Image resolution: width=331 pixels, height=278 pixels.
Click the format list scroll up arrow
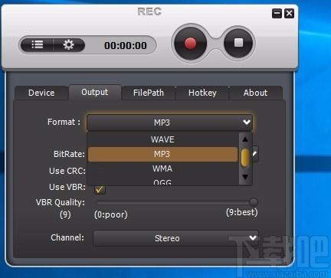(x=245, y=139)
